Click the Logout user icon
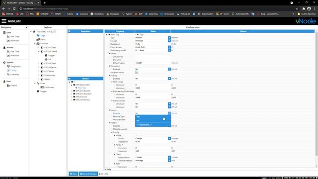The height and width of the screenshot is (179, 318). pos(8,86)
